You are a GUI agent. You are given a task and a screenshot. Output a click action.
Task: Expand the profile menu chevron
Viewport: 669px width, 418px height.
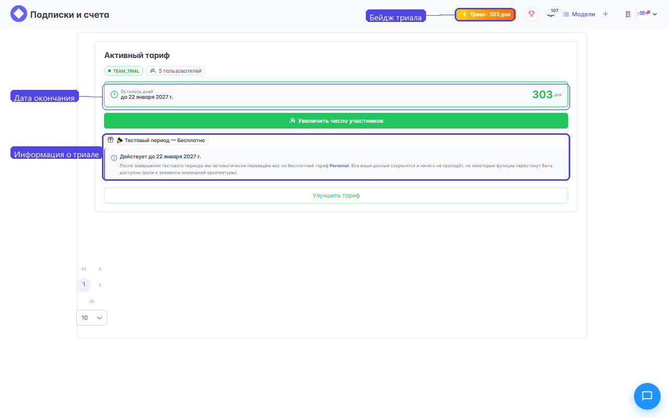tap(654, 15)
